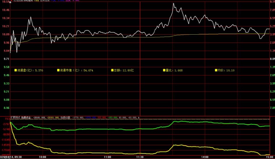This screenshot has height=159, width=275.
Task: Click the 15:00 marker on time axis
Action: pos(269,157)
